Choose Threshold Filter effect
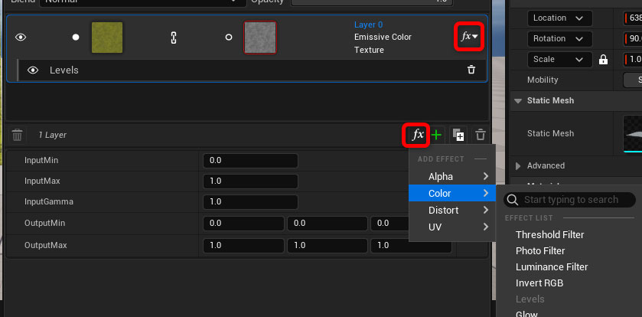 [549, 234]
